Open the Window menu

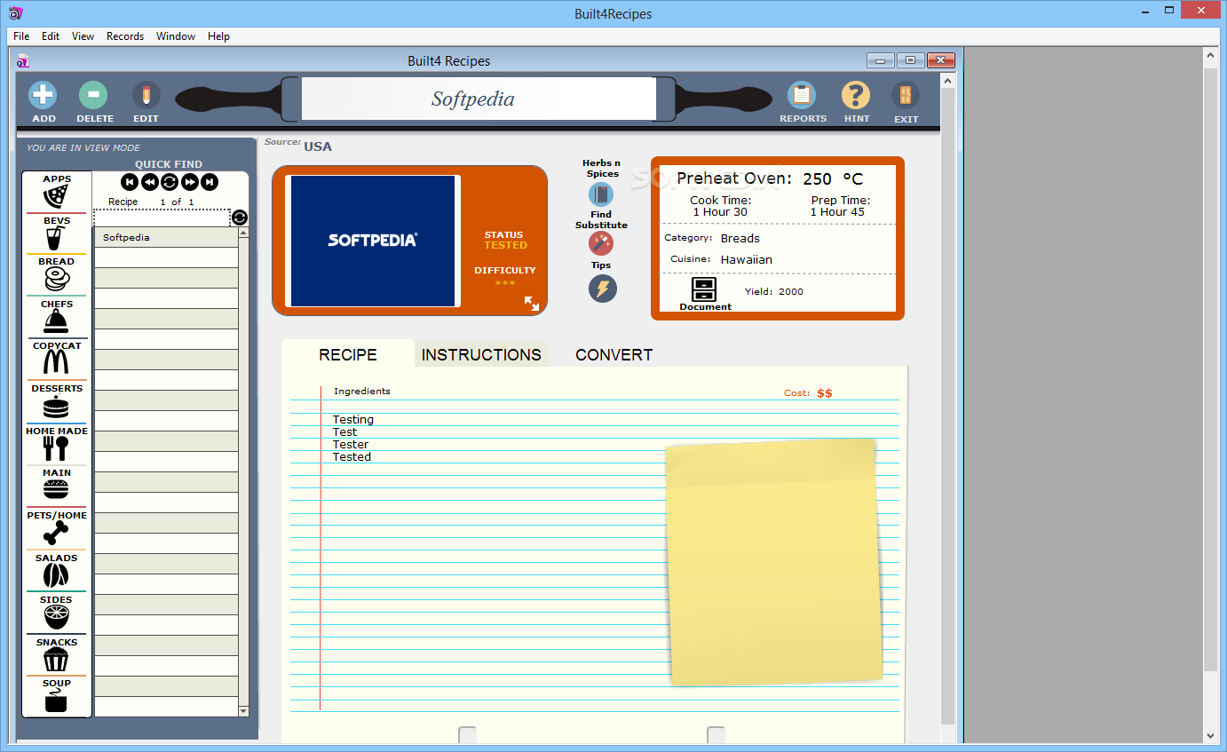(176, 36)
